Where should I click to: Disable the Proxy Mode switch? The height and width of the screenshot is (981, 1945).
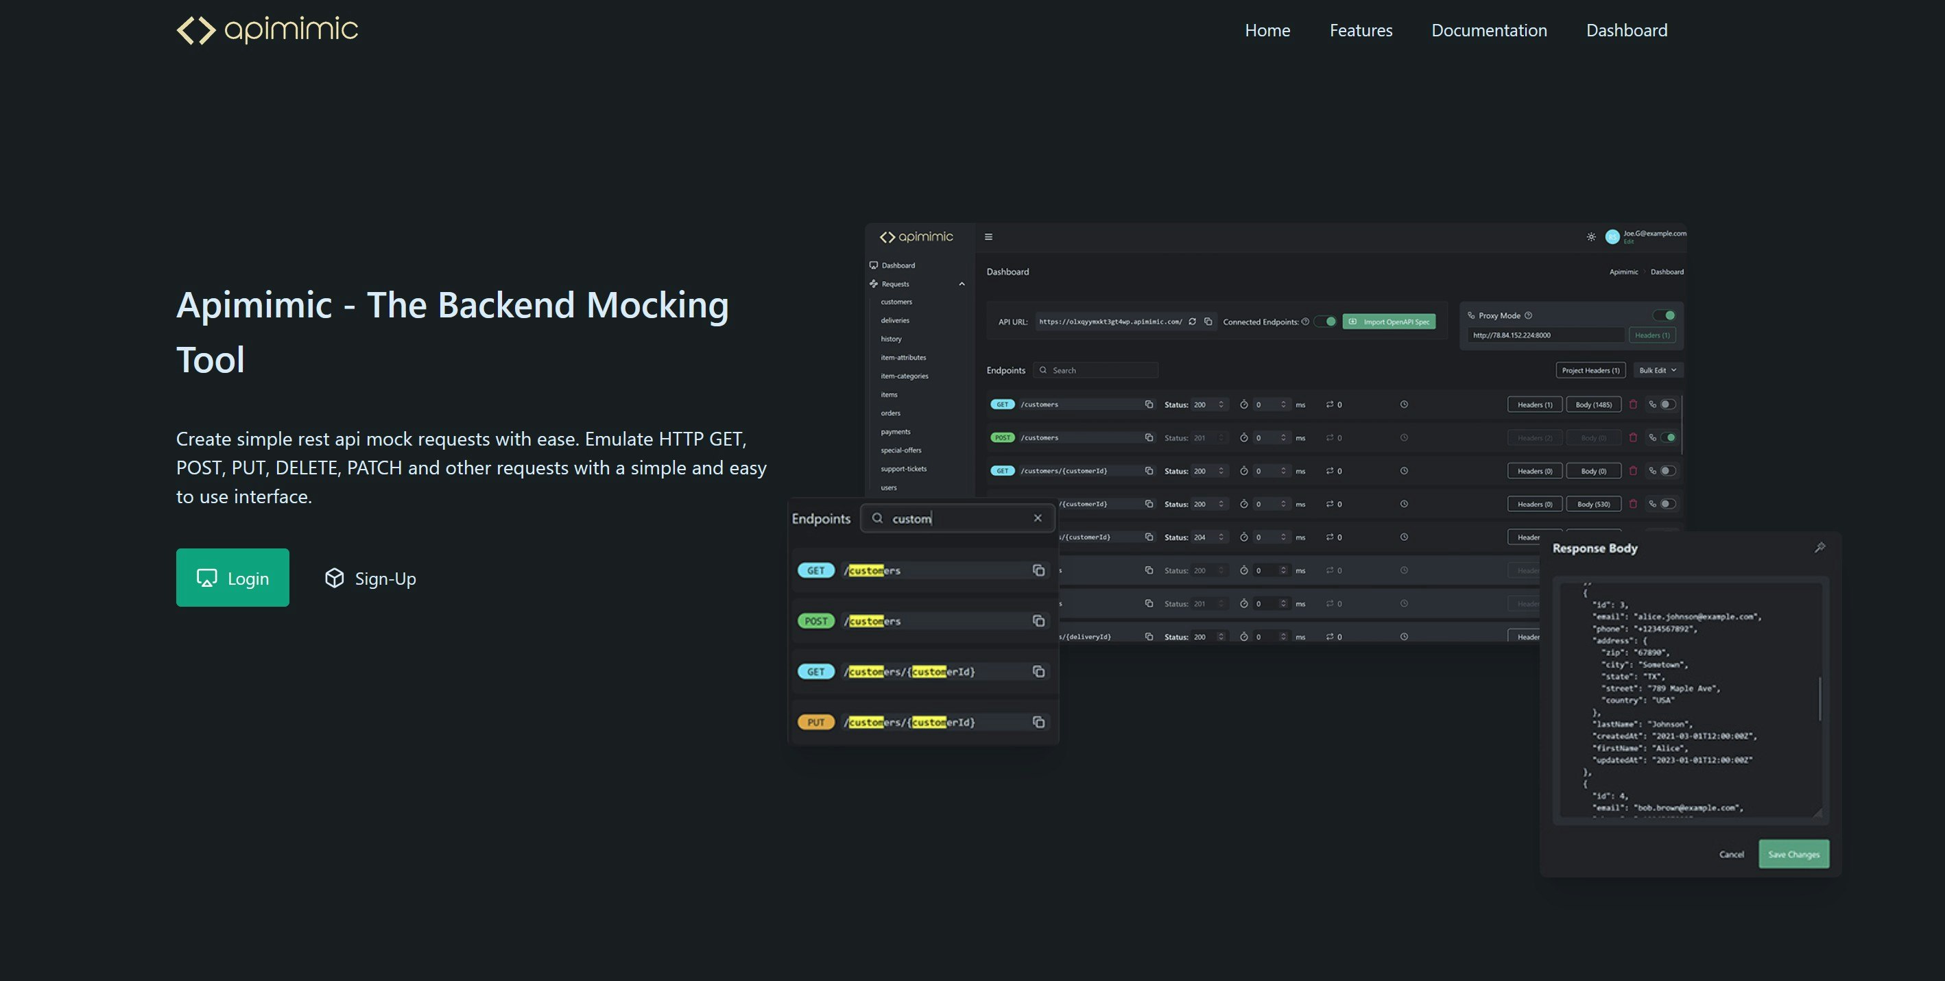[x=1665, y=315]
